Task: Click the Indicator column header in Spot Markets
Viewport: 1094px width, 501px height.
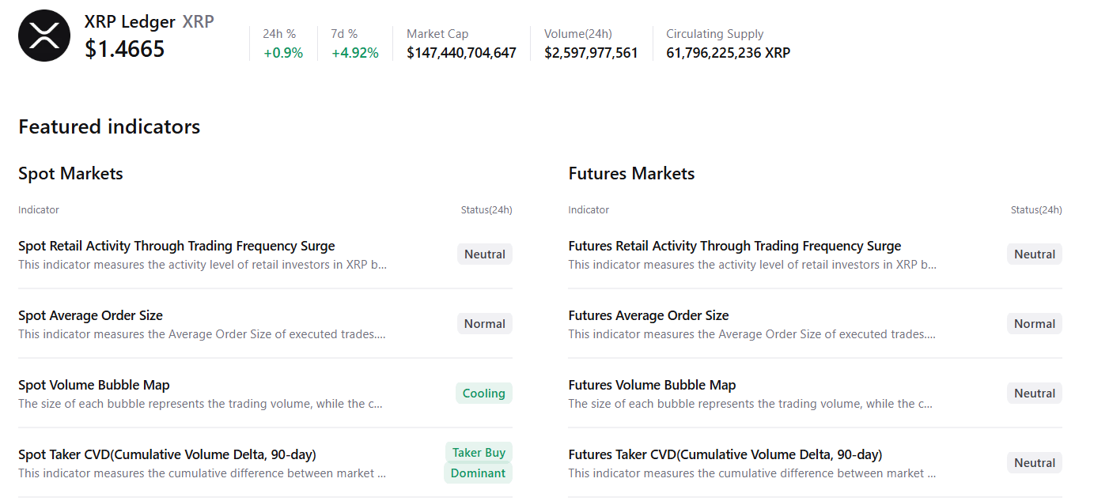Action: click(x=39, y=210)
